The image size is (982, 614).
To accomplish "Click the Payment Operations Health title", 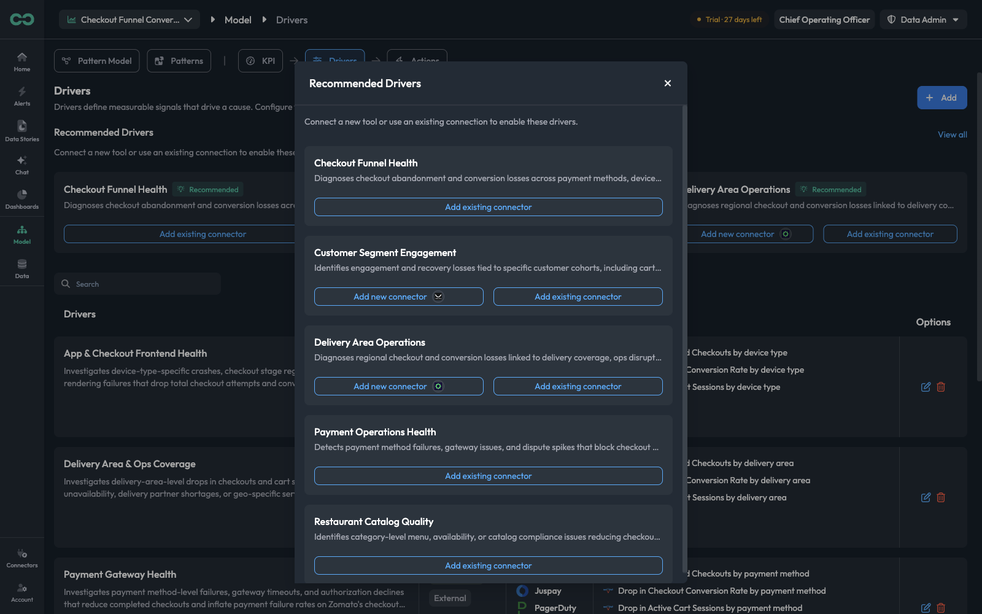I will [x=375, y=432].
